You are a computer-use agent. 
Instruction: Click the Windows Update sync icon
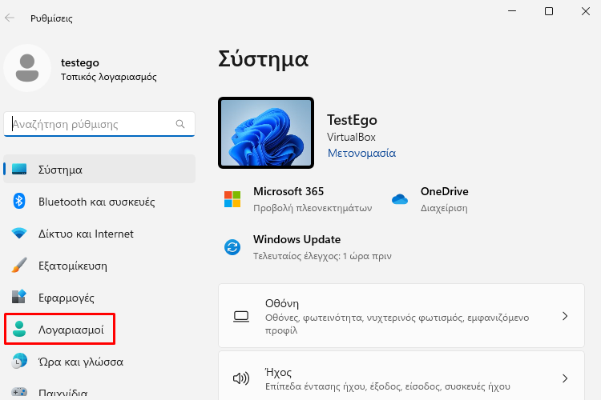pos(232,247)
